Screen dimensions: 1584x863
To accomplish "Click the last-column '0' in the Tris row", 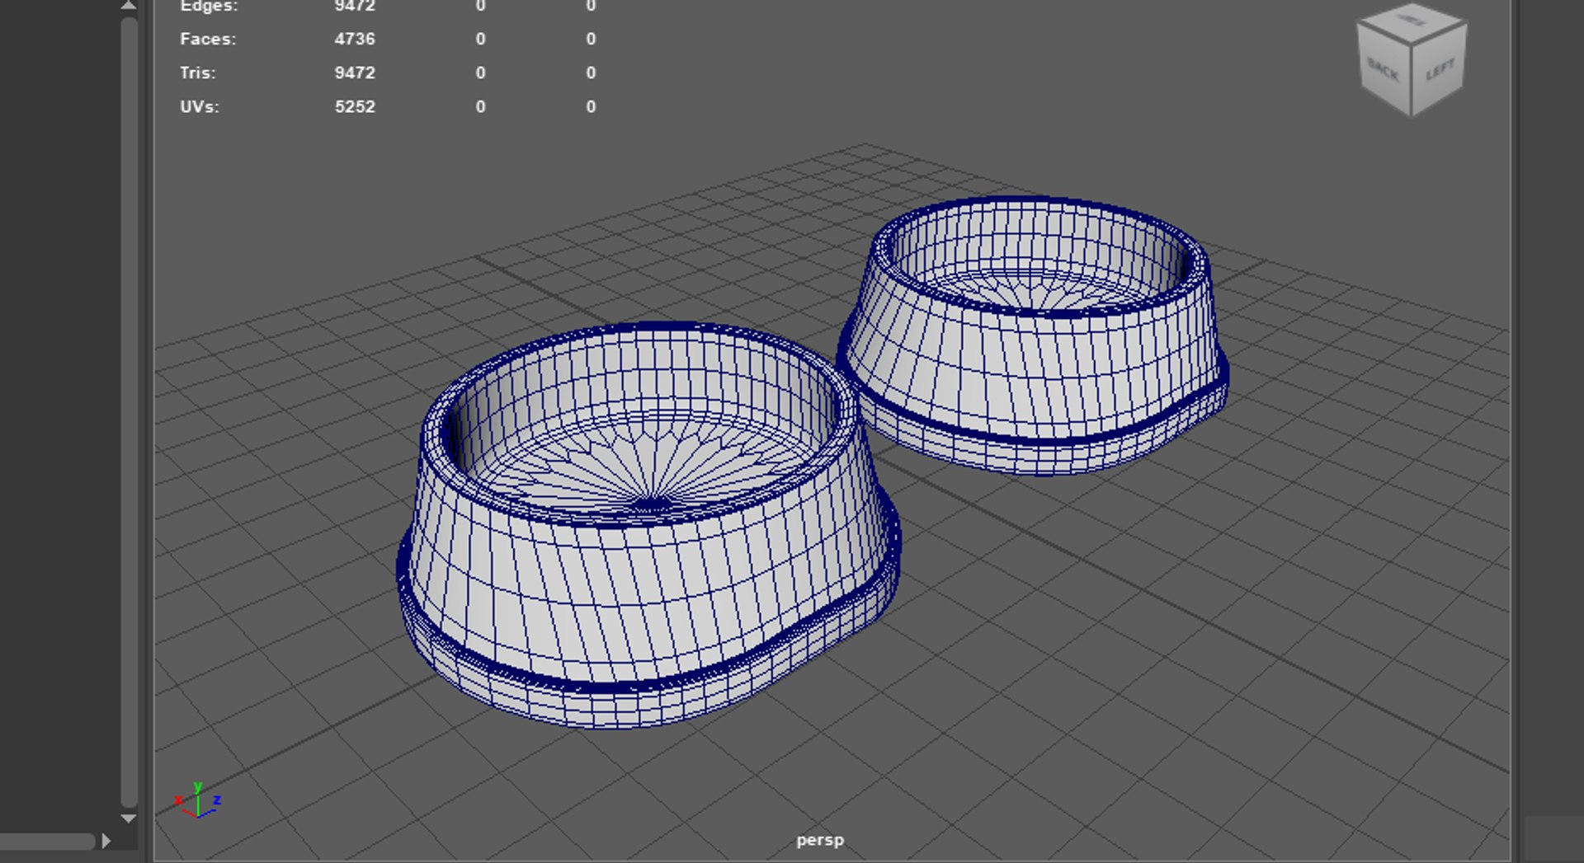I will pyautogui.click(x=591, y=73).
